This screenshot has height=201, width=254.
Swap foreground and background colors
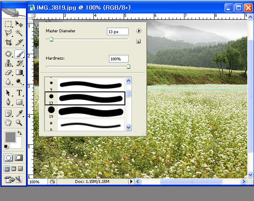point(20,133)
